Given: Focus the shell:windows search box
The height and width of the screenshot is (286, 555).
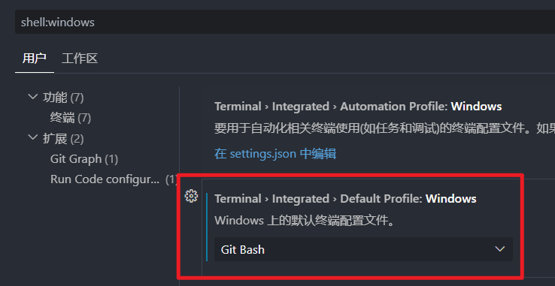Looking at the screenshot, I should pyautogui.click(x=285, y=22).
